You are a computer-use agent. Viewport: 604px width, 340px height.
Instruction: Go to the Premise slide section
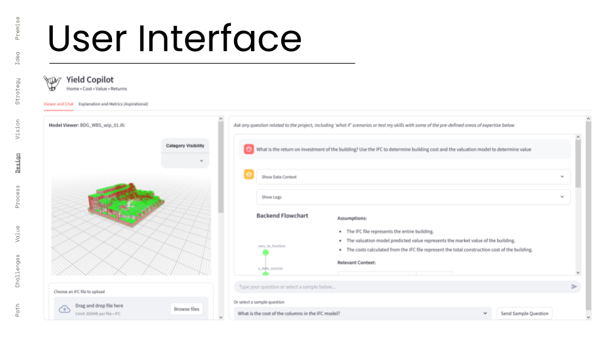[18, 28]
